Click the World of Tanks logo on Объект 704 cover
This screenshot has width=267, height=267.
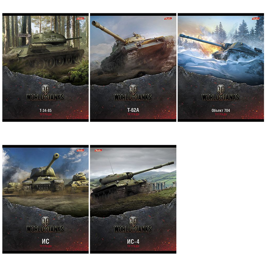221,92
